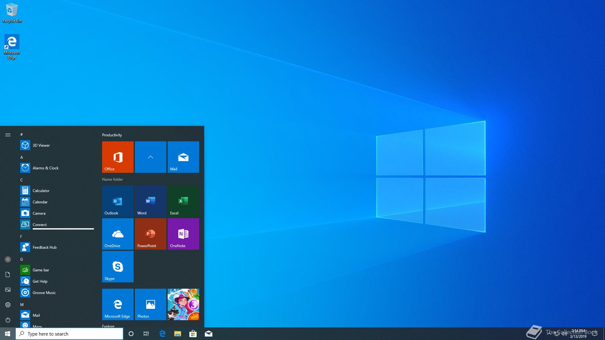Open Get Help app

click(57, 281)
